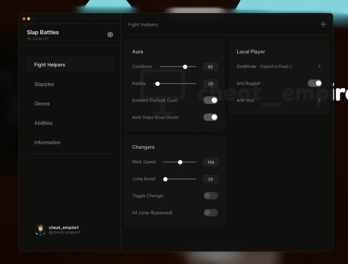Viewport: 348px width, 264px height.
Task: Click the Jump Boost slider knob
Action: 165,179
